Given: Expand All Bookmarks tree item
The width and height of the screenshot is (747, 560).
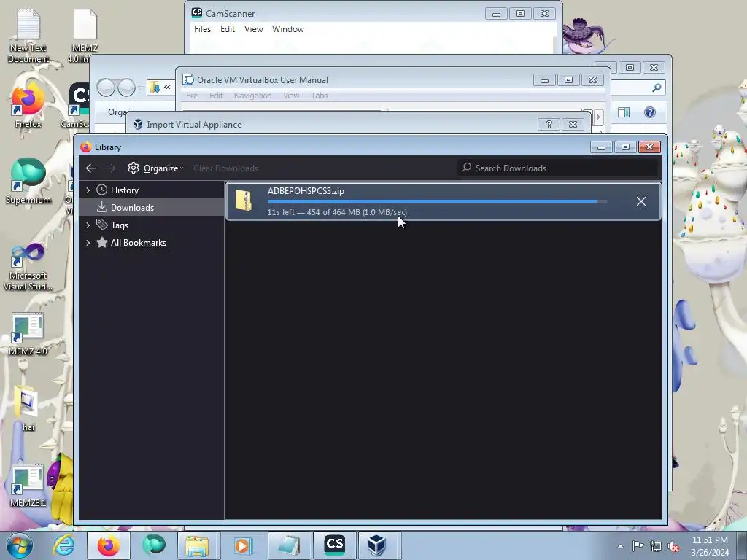Looking at the screenshot, I should tap(88, 242).
